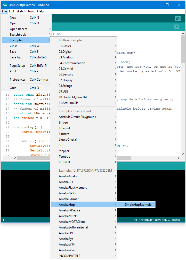
Task: Expand the Temboo examples submenu
Action: pyautogui.click(x=84, y=157)
